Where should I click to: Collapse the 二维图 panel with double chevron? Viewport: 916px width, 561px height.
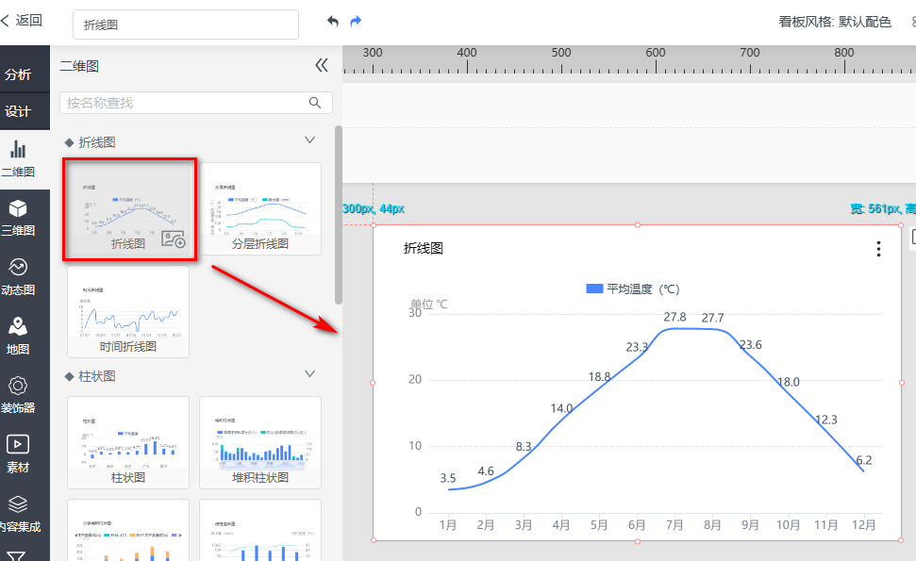[322, 65]
